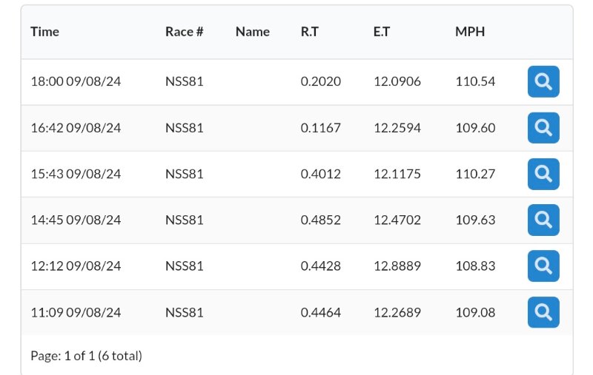
Task: Select the R.T column header
Action: (x=310, y=32)
